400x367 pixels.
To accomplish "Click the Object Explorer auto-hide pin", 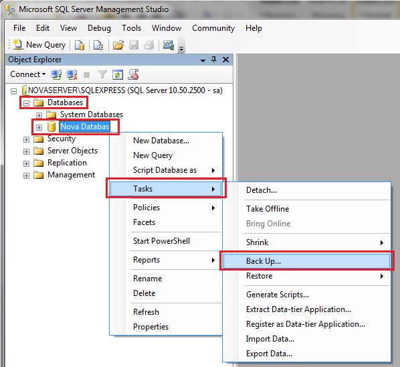I will pyautogui.click(x=214, y=60).
